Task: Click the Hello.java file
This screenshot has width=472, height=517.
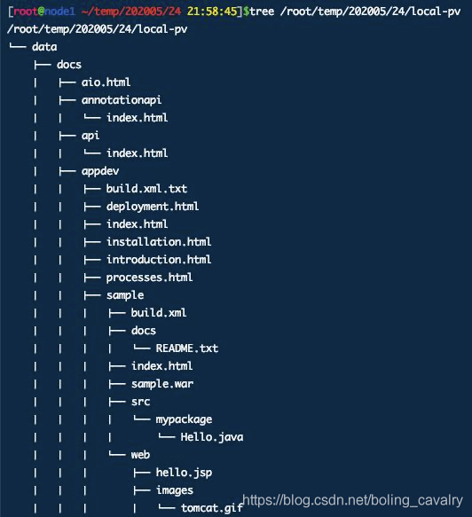Action: coord(212,437)
